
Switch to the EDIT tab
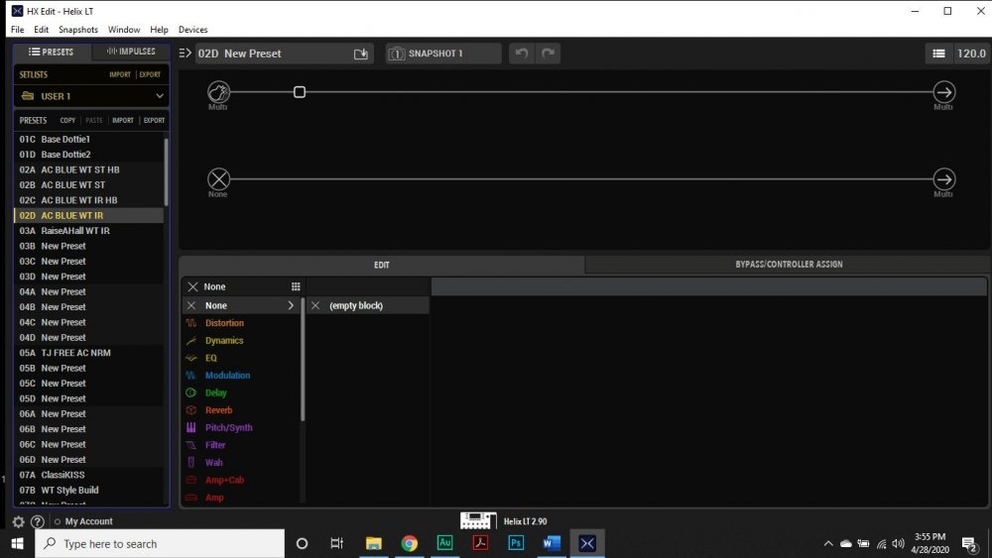coord(382,265)
